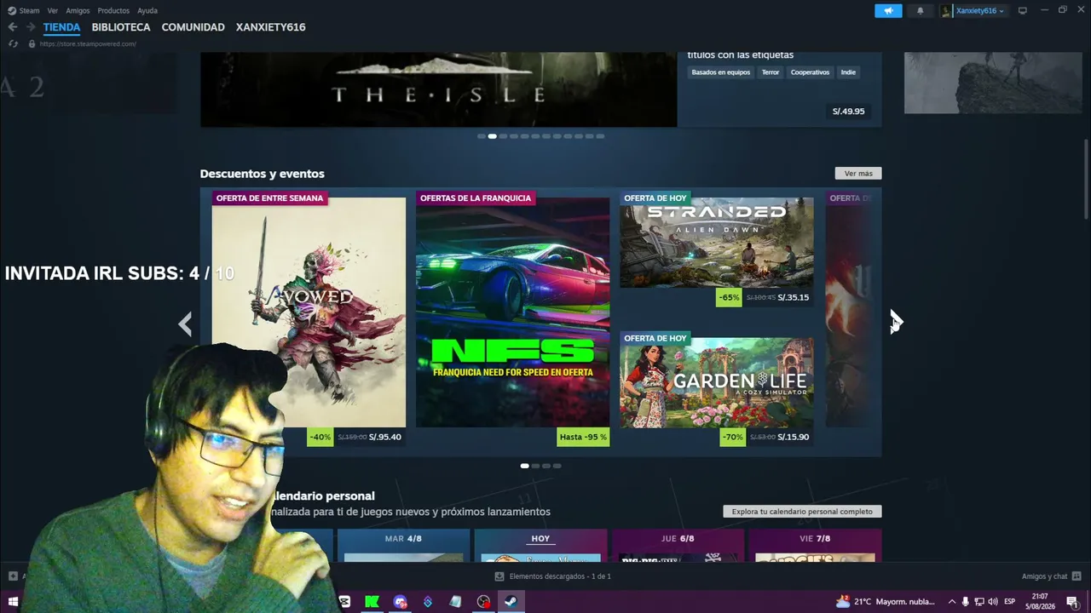Image resolution: width=1091 pixels, height=613 pixels.
Task: Show next discounts with the right arrow
Action: pos(896,322)
